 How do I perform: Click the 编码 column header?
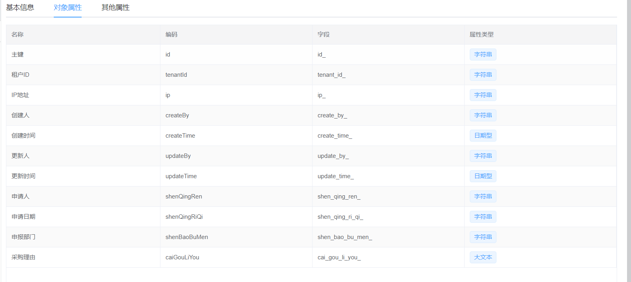(x=172, y=35)
